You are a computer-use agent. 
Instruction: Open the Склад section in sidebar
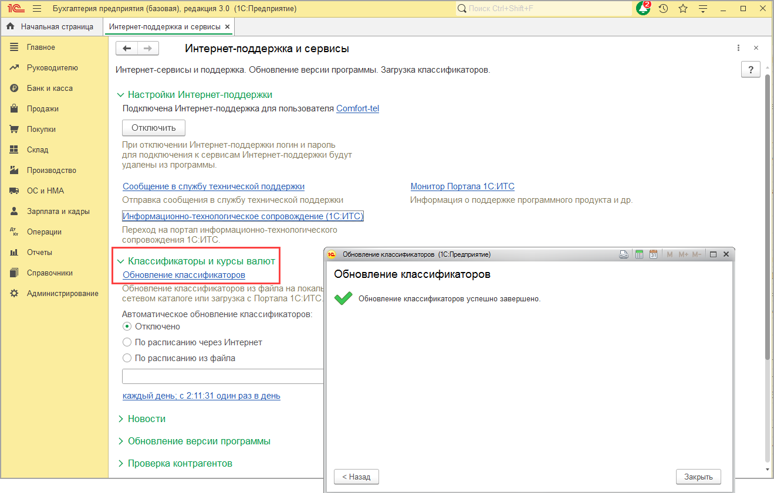tap(38, 150)
